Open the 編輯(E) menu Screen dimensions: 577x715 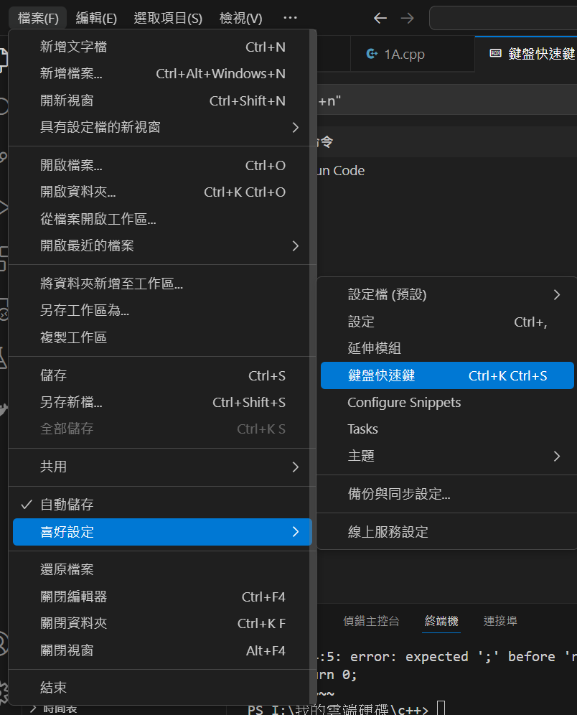[96, 18]
